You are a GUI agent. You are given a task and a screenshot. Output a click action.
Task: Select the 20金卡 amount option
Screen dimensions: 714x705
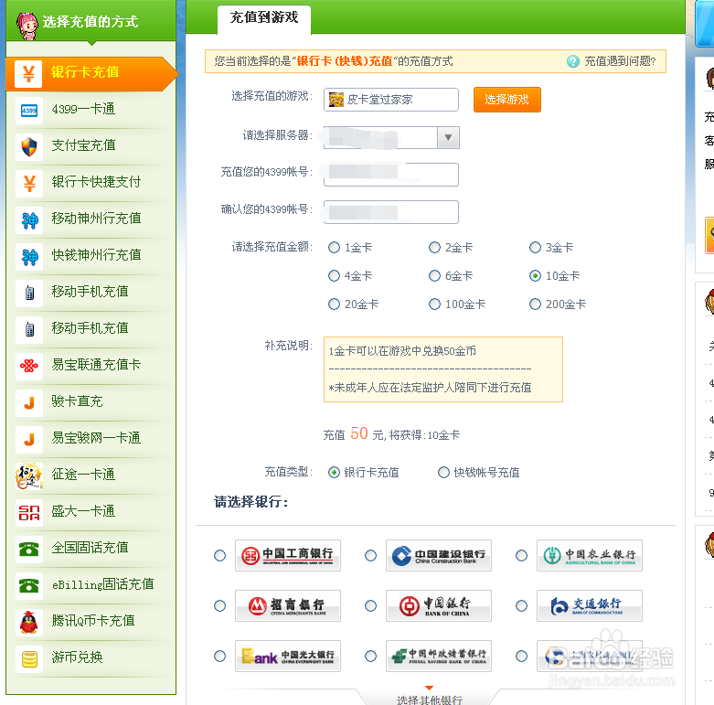coord(335,304)
